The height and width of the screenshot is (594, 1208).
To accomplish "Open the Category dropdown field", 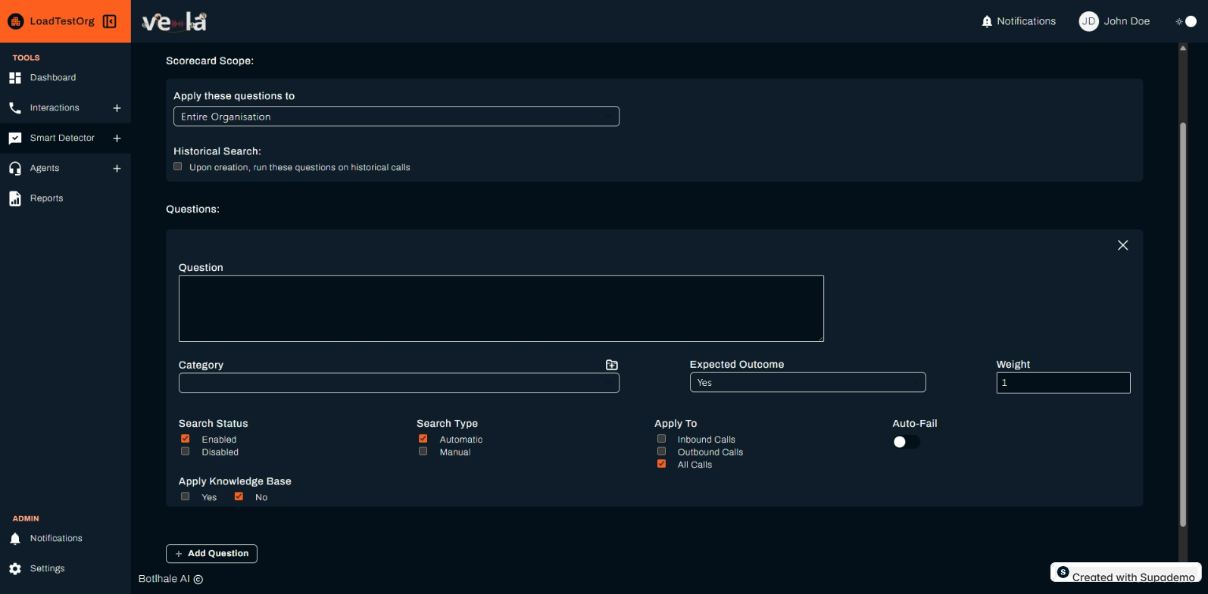I will point(399,383).
